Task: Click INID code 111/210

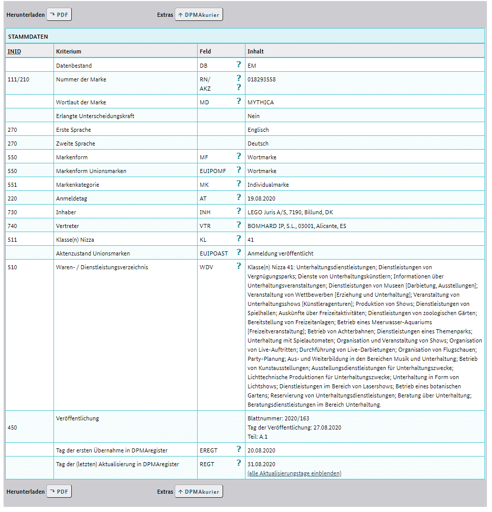Action: (x=18, y=79)
